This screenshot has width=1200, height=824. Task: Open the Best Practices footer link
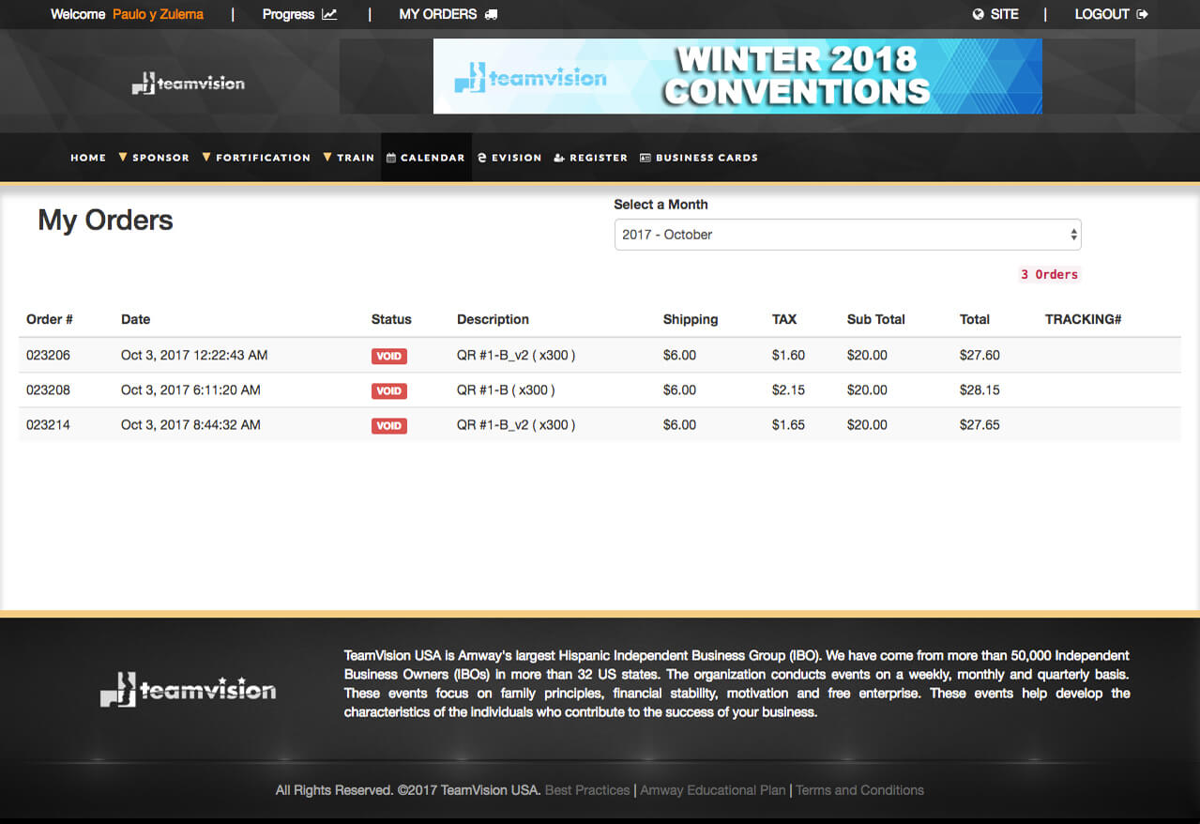coord(587,790)
